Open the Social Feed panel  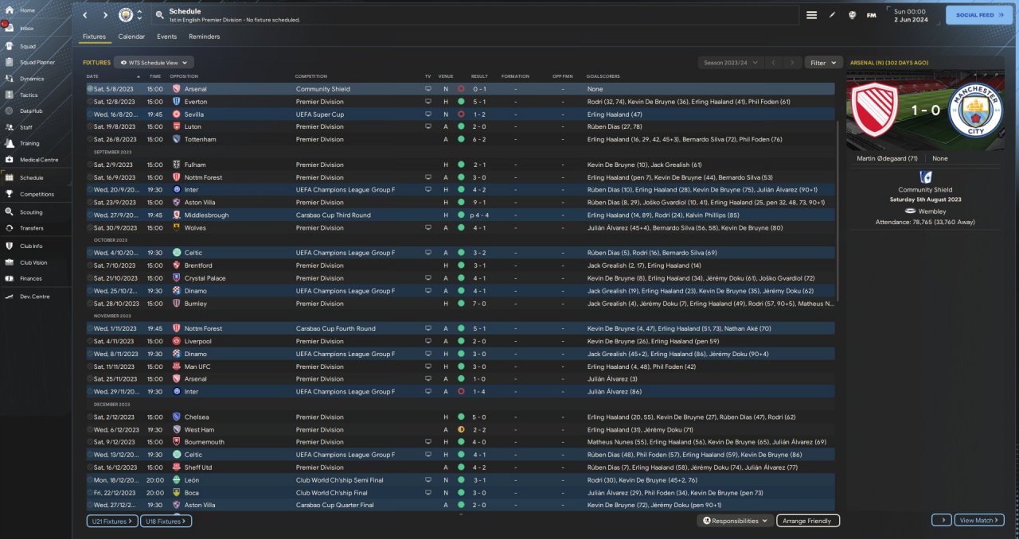click(x=978, y=15)
